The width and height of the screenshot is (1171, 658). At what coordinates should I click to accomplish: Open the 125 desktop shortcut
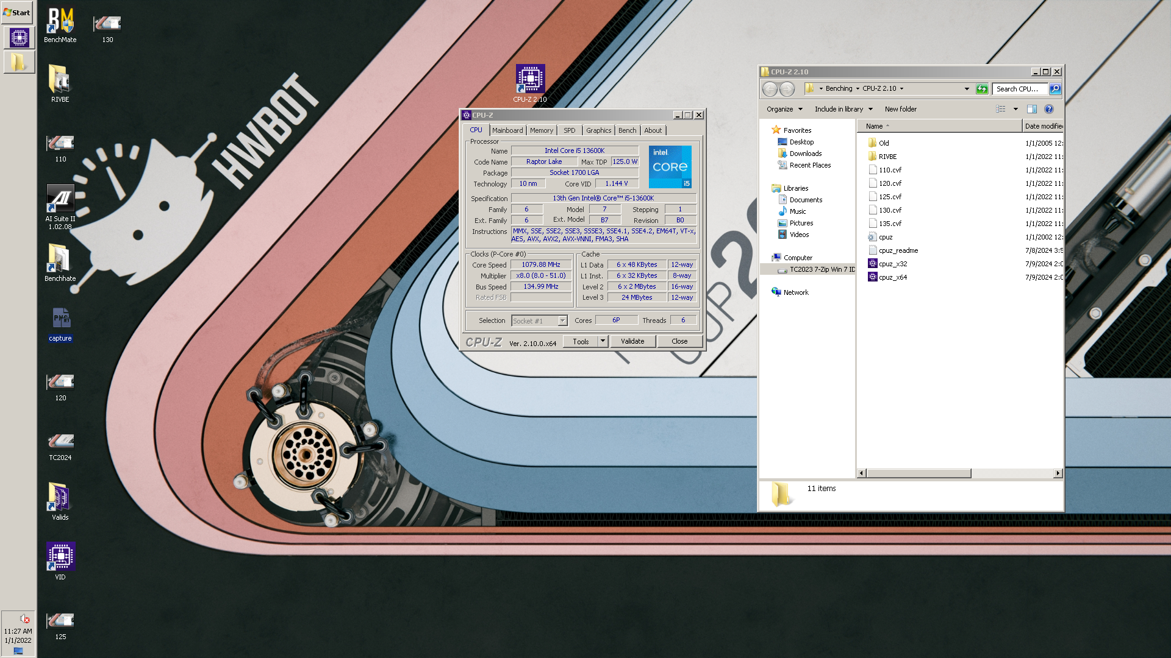[x=60, y=626]
